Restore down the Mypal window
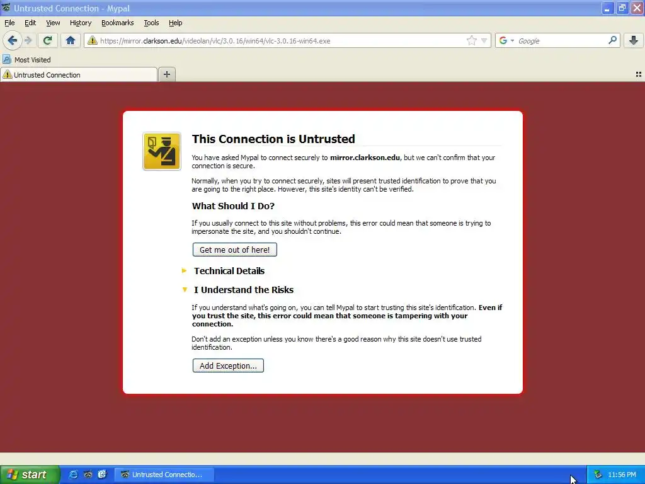This screenshot has width=645, height=484. [622, 8]
